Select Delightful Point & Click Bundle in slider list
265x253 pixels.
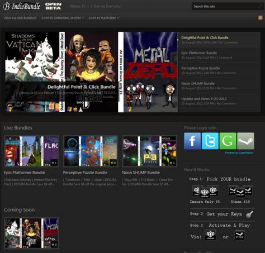pyautogui.click(x=205, y=37)
